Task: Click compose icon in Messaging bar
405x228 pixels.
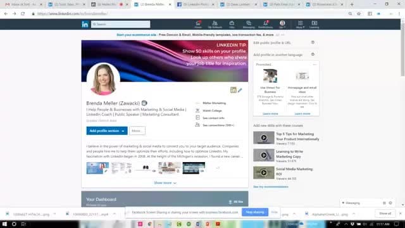Action: click(x=384, y=203)
